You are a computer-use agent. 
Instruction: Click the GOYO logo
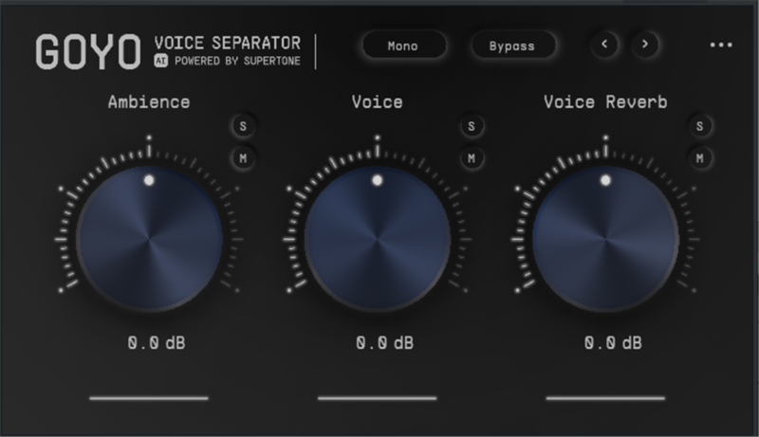tap(87, 52)
